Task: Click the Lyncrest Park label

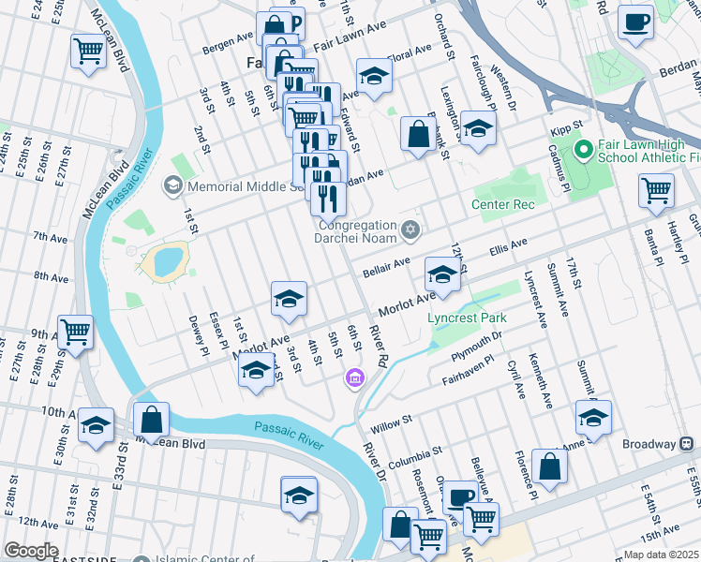Action: [467, 318]
